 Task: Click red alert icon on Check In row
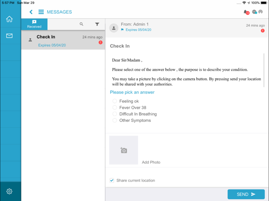click(x=100, y=42)
